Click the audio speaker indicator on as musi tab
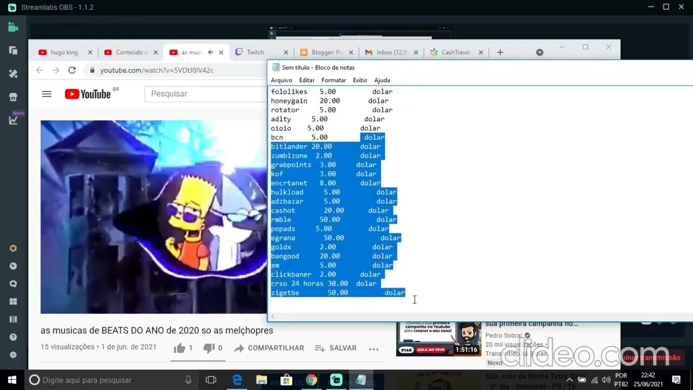This screenshot has width=693, height=390. (x=211, y=53)
